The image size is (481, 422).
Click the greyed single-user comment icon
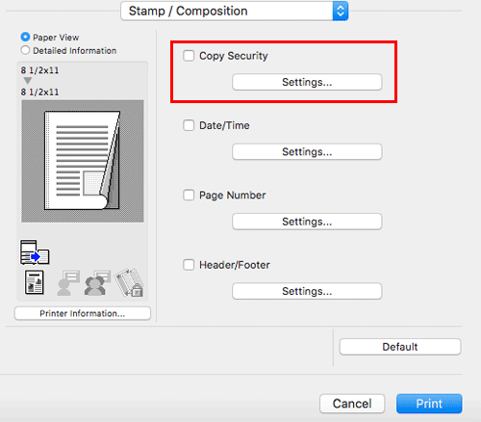point(68,282)
